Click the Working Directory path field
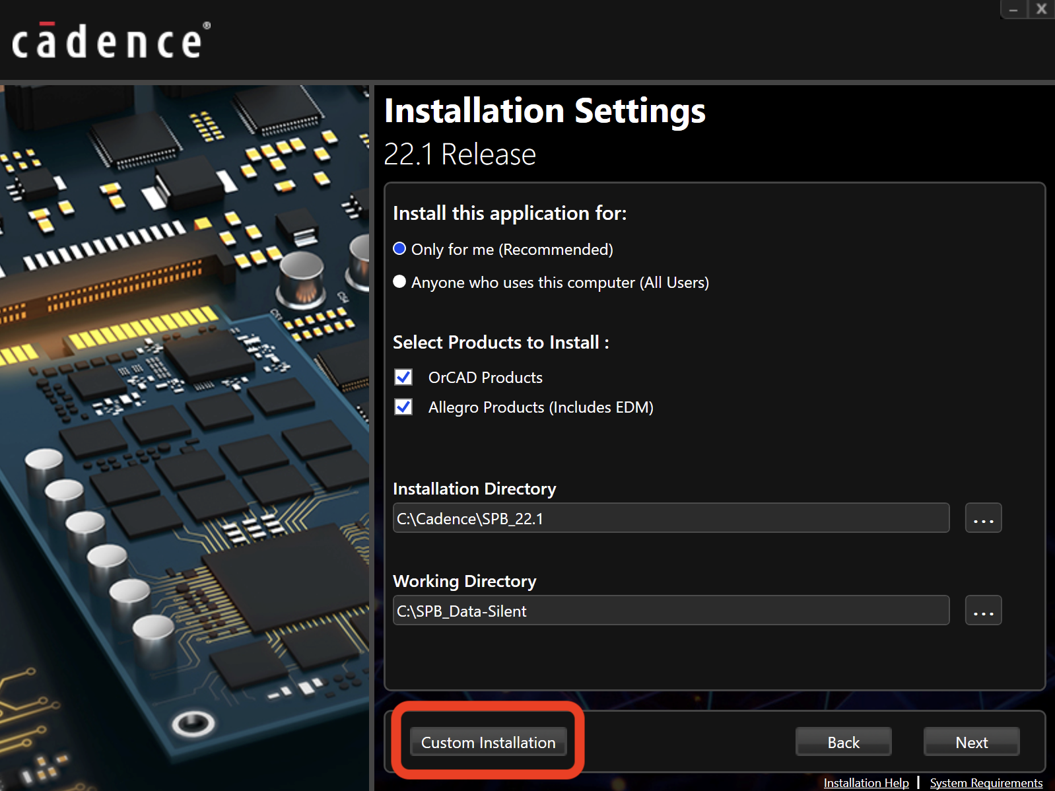Viewport: 1055px width, 791px height. tap(671, 611)
